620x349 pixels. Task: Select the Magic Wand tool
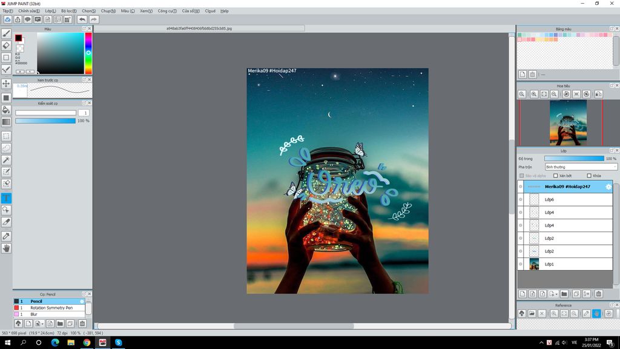click(6, 160)
